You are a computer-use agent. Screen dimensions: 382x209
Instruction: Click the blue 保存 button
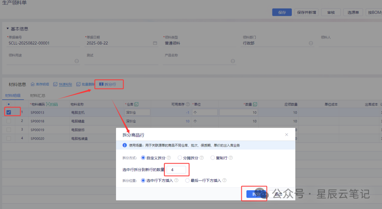(282, 12)
